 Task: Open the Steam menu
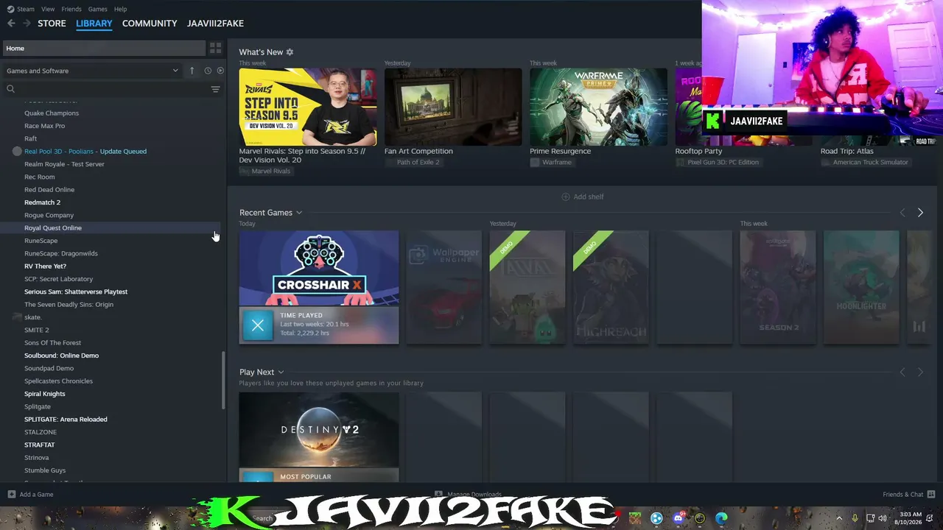(x=26, y=9)
